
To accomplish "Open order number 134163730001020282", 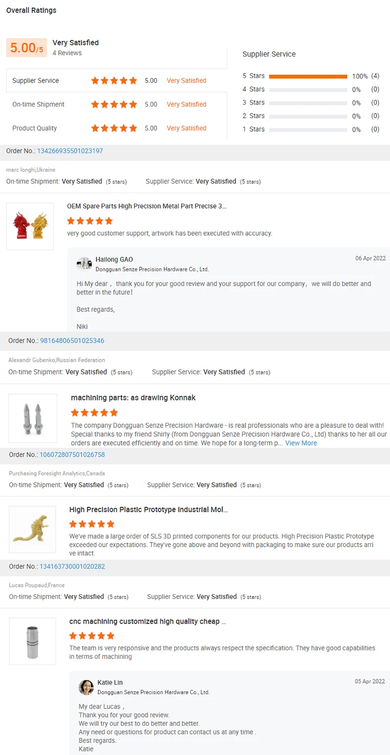I will pyautogui.click(x=72, y=567).
